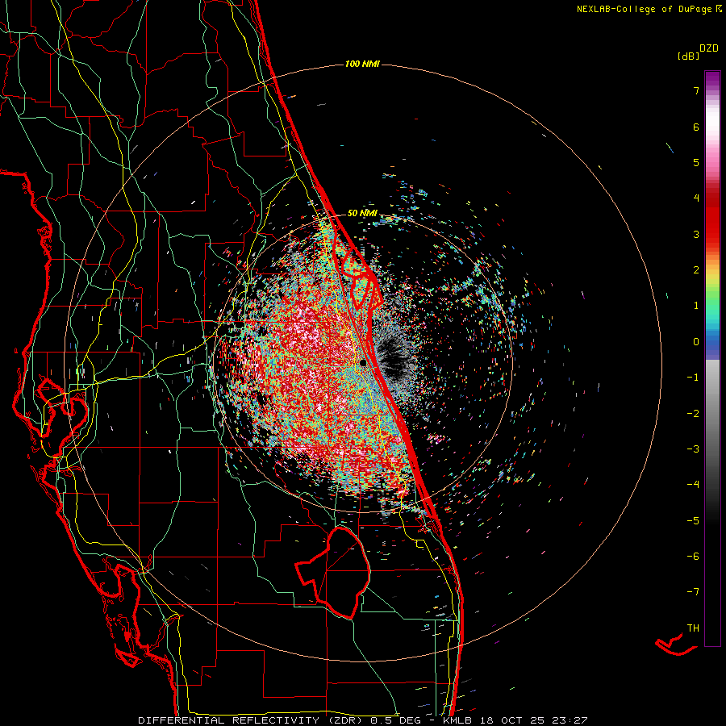Click the black radar site dot
The width and height of the screenshot is (726, 726).
coord(363,363)
